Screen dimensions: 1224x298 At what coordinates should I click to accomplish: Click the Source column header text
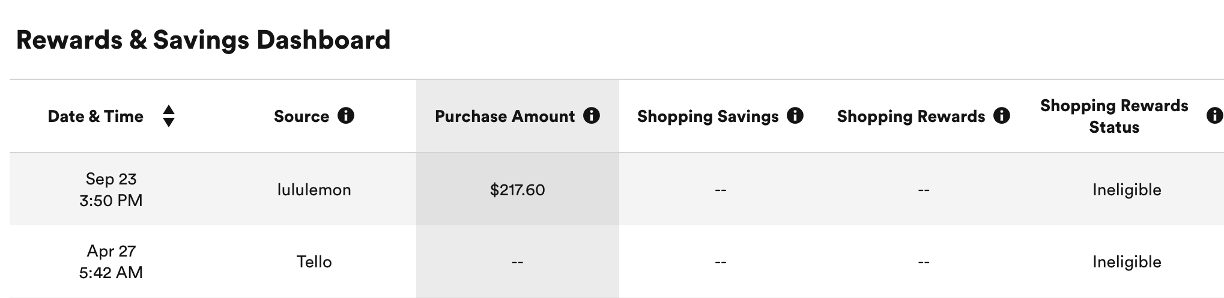pyautogui.click(x=301, y=117)
